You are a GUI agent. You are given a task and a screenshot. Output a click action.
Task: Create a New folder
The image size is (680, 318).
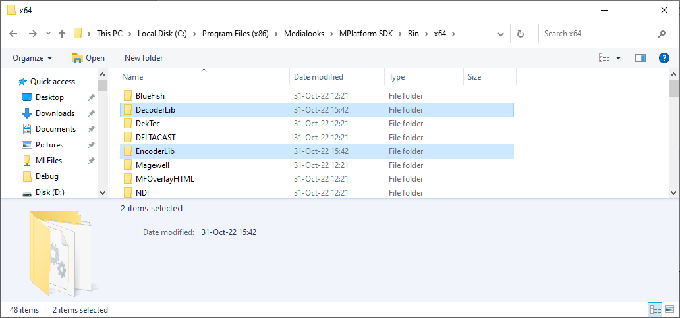point(144,58)
